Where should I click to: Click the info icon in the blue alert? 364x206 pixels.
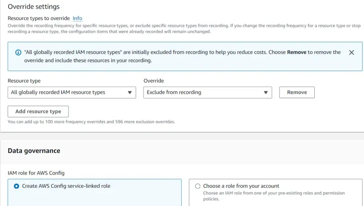click(x=18, y=52)
